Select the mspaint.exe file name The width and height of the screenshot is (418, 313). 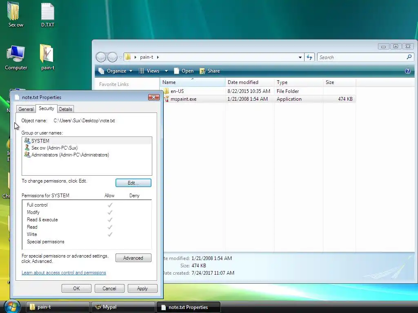coord(183,99)
